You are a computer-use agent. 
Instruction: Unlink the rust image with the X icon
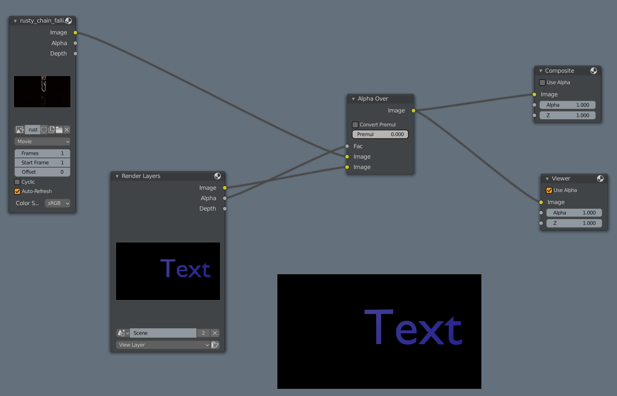(x=67, y=130)
